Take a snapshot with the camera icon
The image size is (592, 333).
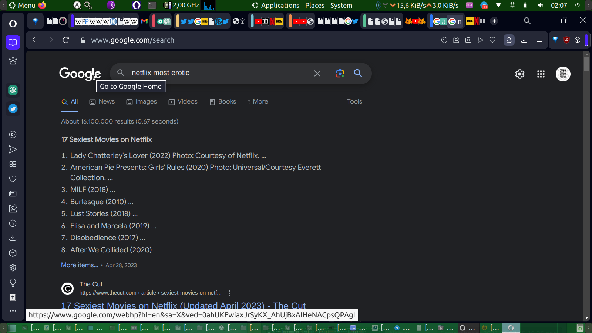(468, 40)
